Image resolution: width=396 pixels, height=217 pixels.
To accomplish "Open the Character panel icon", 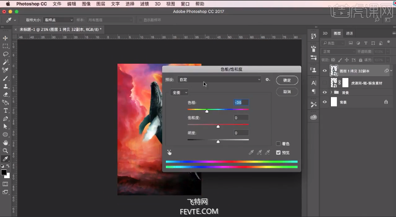I will [x=314, y=83].
